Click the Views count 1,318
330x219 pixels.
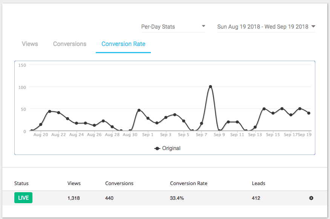click(74, 198)
